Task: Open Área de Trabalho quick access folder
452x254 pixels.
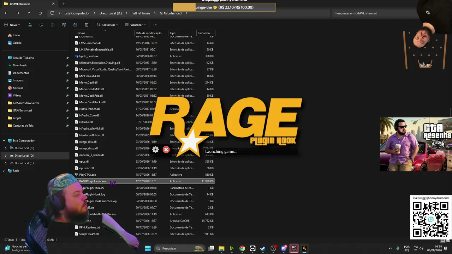Action: 23,58
